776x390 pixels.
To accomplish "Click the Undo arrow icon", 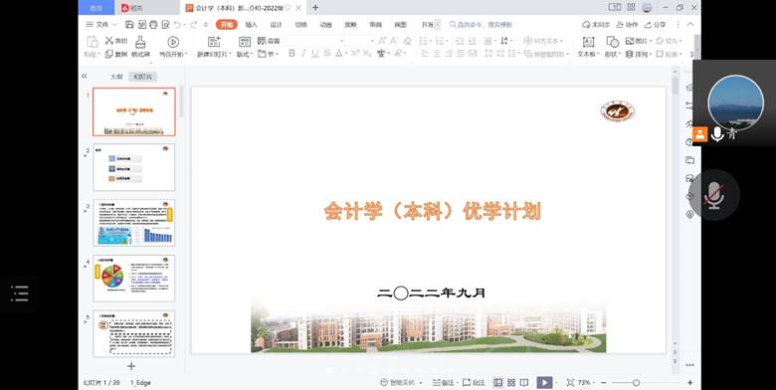I will pos(177,24).
